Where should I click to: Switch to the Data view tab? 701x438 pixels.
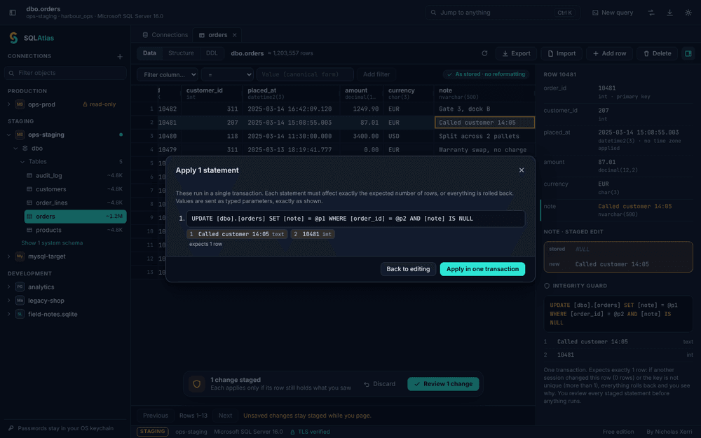(149, 53)
